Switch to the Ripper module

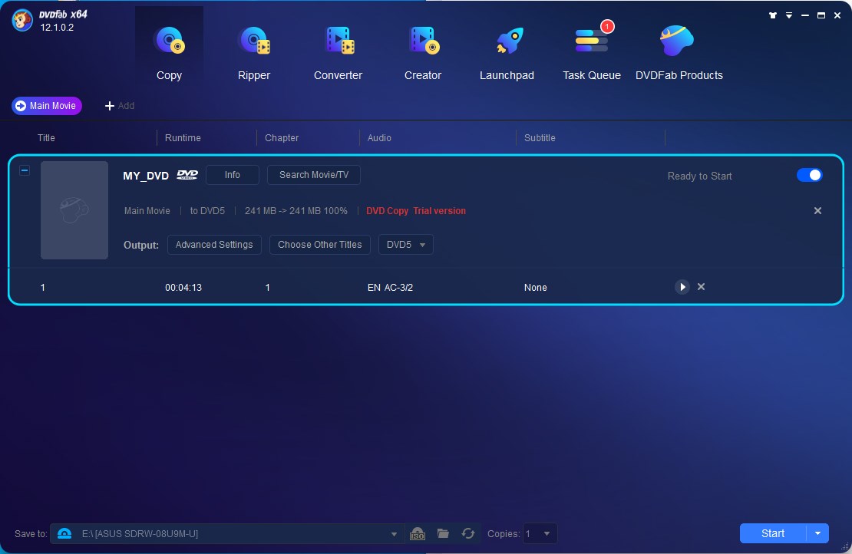pyautogui.click(x=254, y=51)
